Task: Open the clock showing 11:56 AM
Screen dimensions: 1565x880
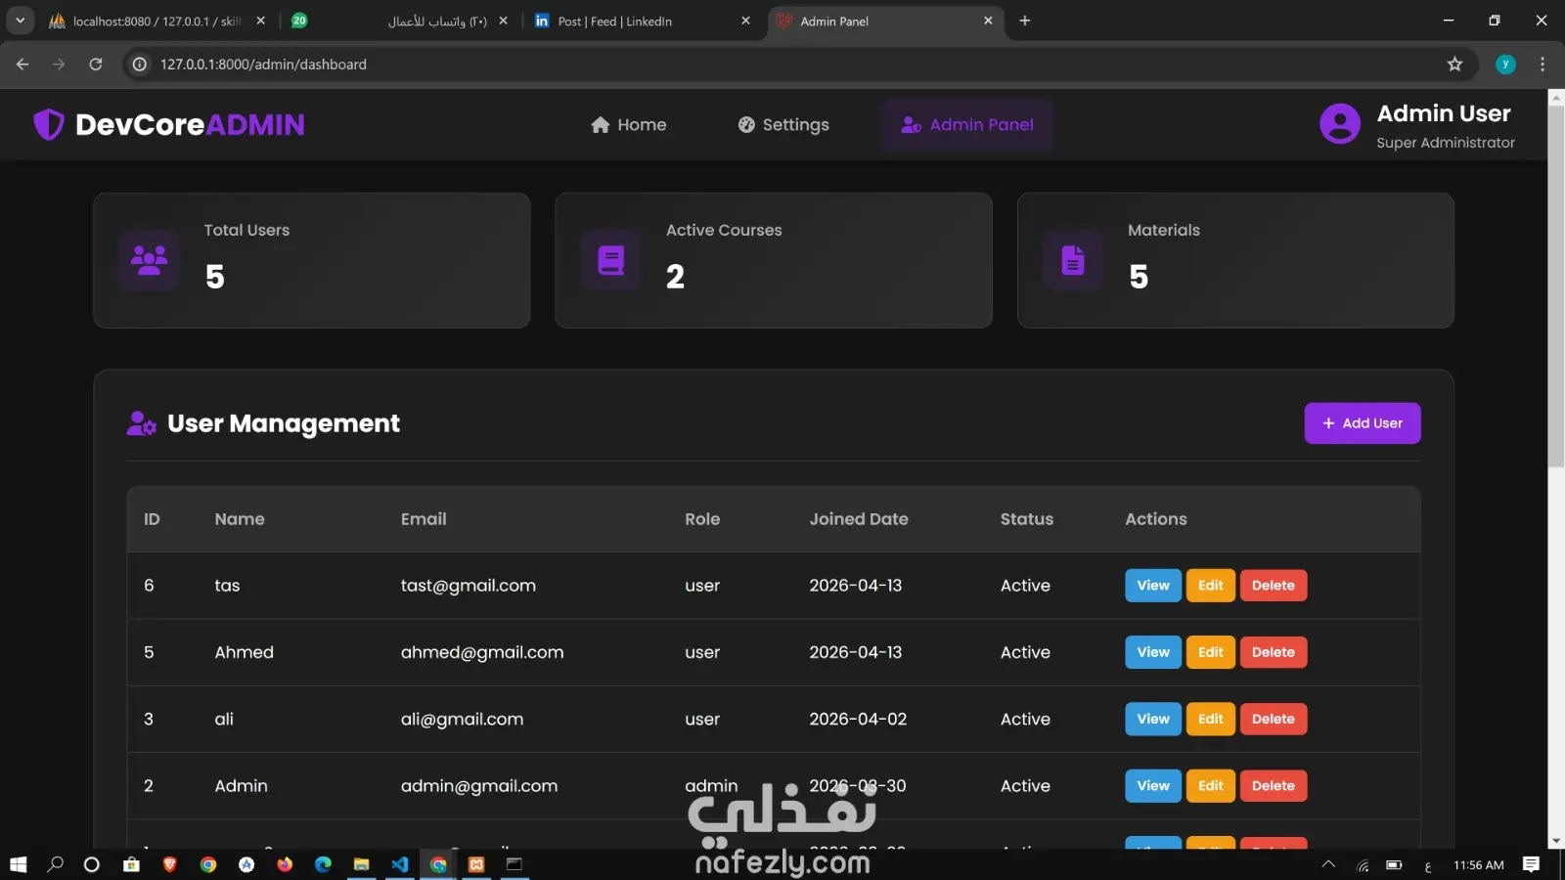Action: (1478, 865)
